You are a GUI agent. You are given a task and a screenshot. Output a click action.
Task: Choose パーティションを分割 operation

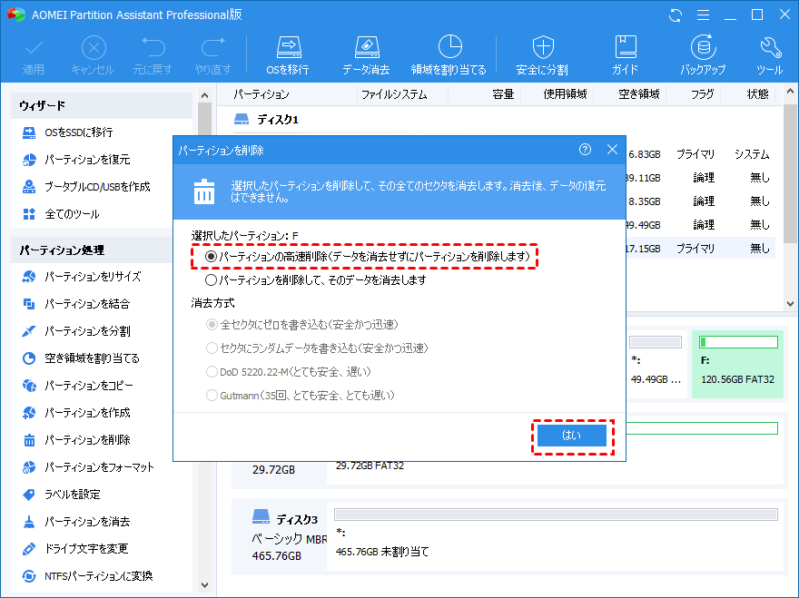click(x=76, y=331)
